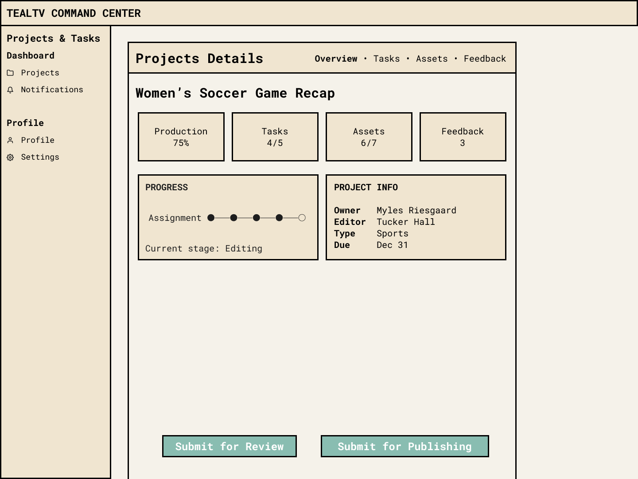The image size is (638, 479).
Task: Click the second filled progress stage dot
Action: (x=234, y=218)
